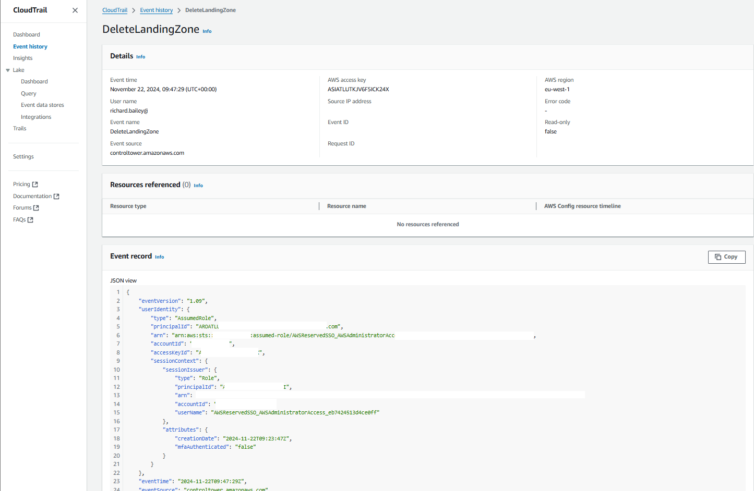This screenshot has width=754, height=491.
Task: Click the "eventVersion": "1.09" JSON line
Action: [173, 301]
